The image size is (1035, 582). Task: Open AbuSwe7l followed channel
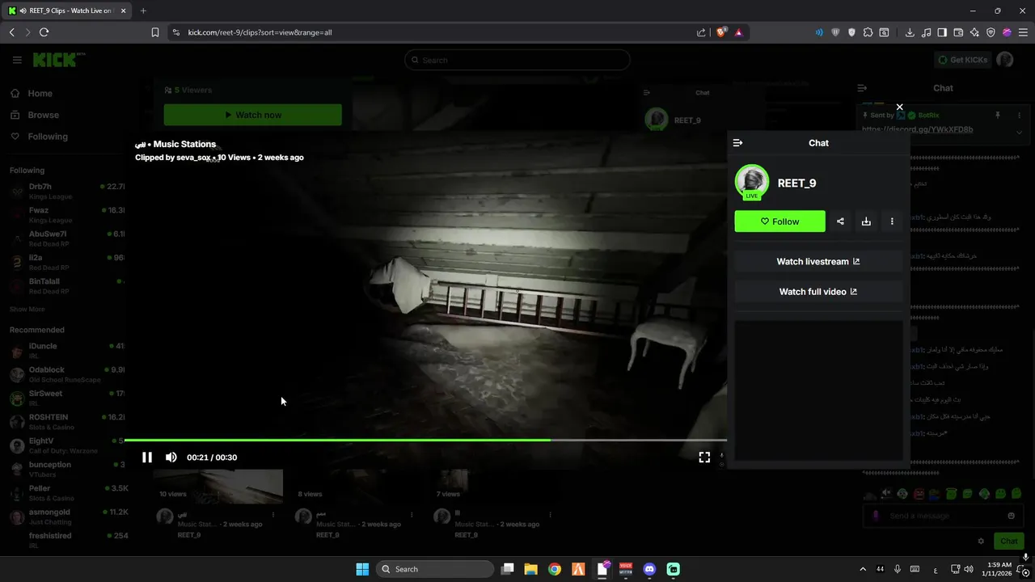click(67, 238)
